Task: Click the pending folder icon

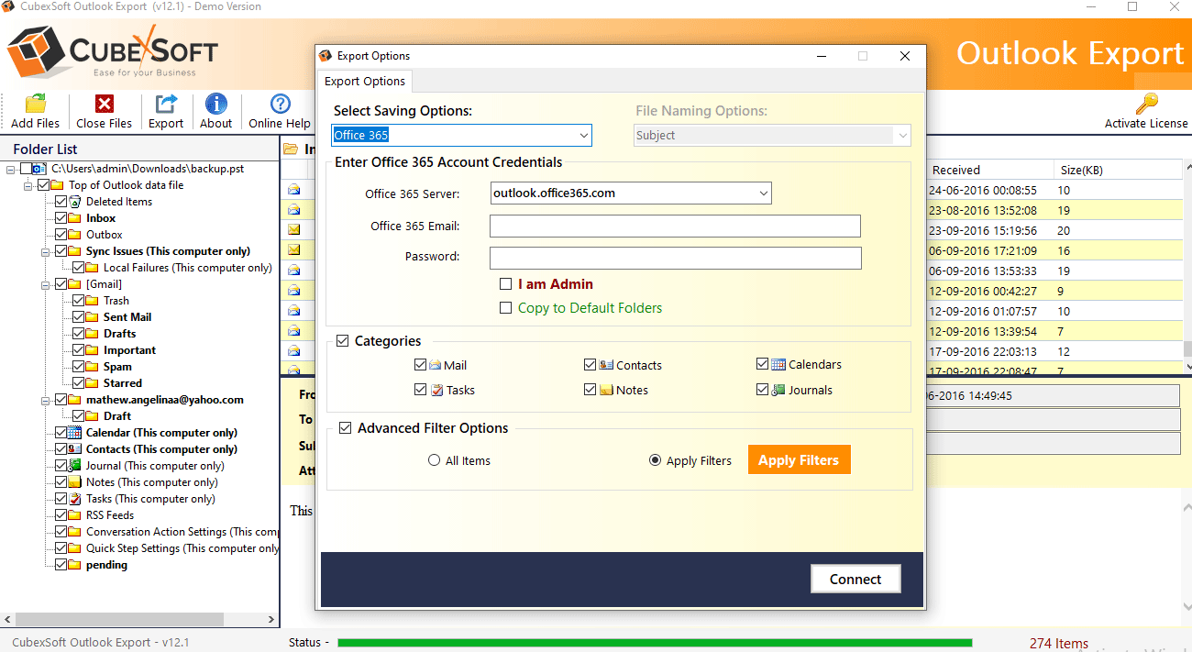Action: (x=75, y=565)
